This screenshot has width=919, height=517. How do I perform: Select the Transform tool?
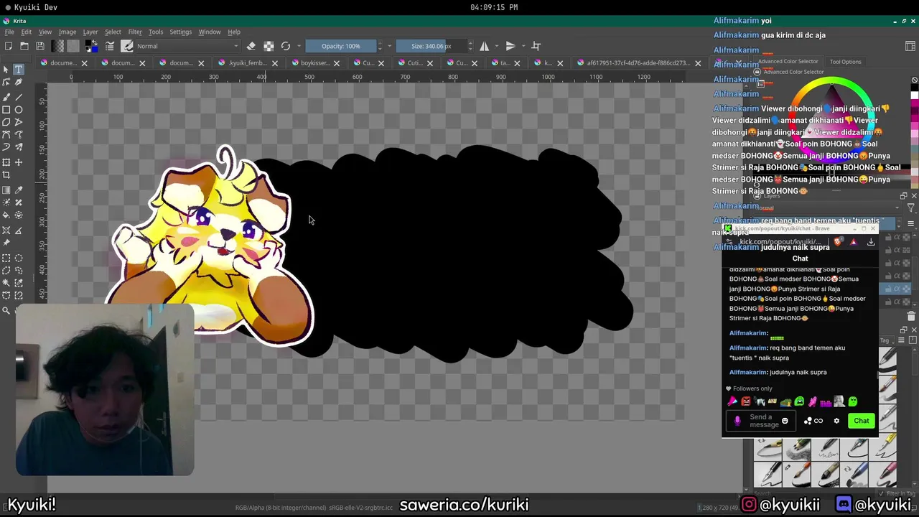pyautogui.click(x=6, y=162)
